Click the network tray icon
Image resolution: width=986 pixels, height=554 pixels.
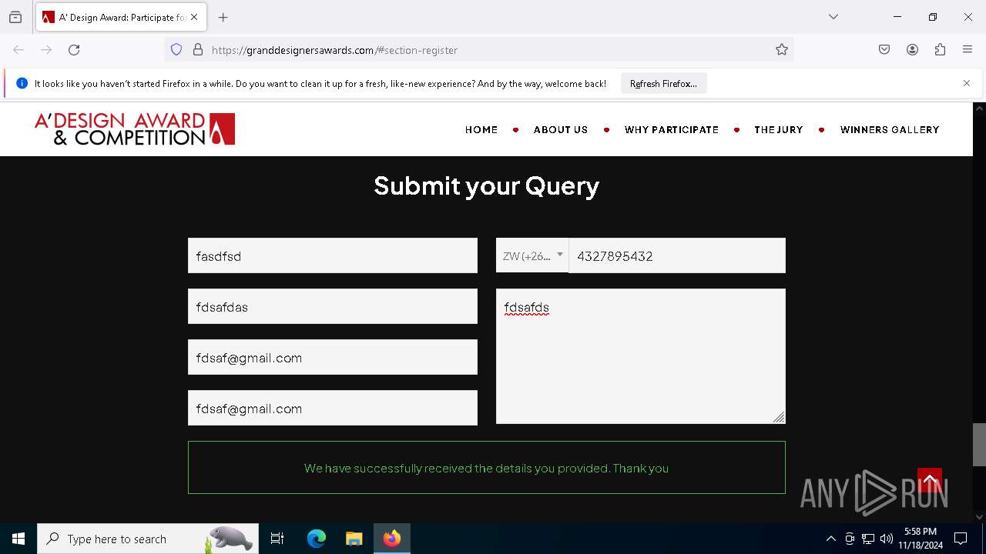point(868,539)
